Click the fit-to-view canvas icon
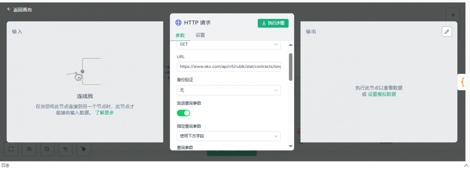Screen dimensions: 470x169 coord(11,149)
